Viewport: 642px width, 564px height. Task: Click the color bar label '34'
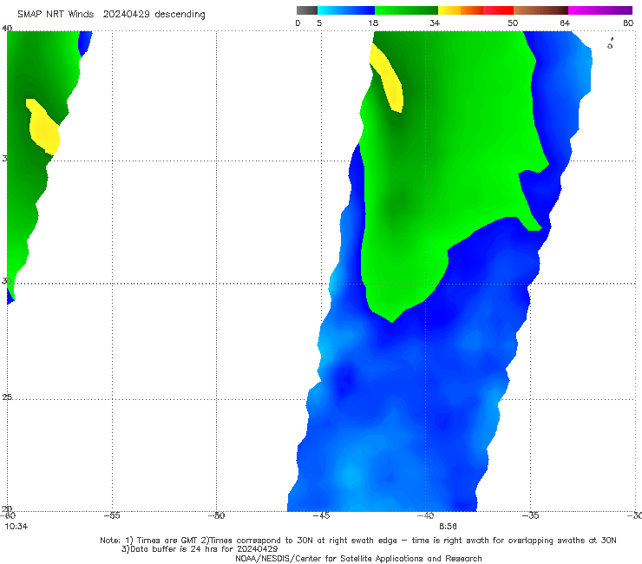[435, 23]
